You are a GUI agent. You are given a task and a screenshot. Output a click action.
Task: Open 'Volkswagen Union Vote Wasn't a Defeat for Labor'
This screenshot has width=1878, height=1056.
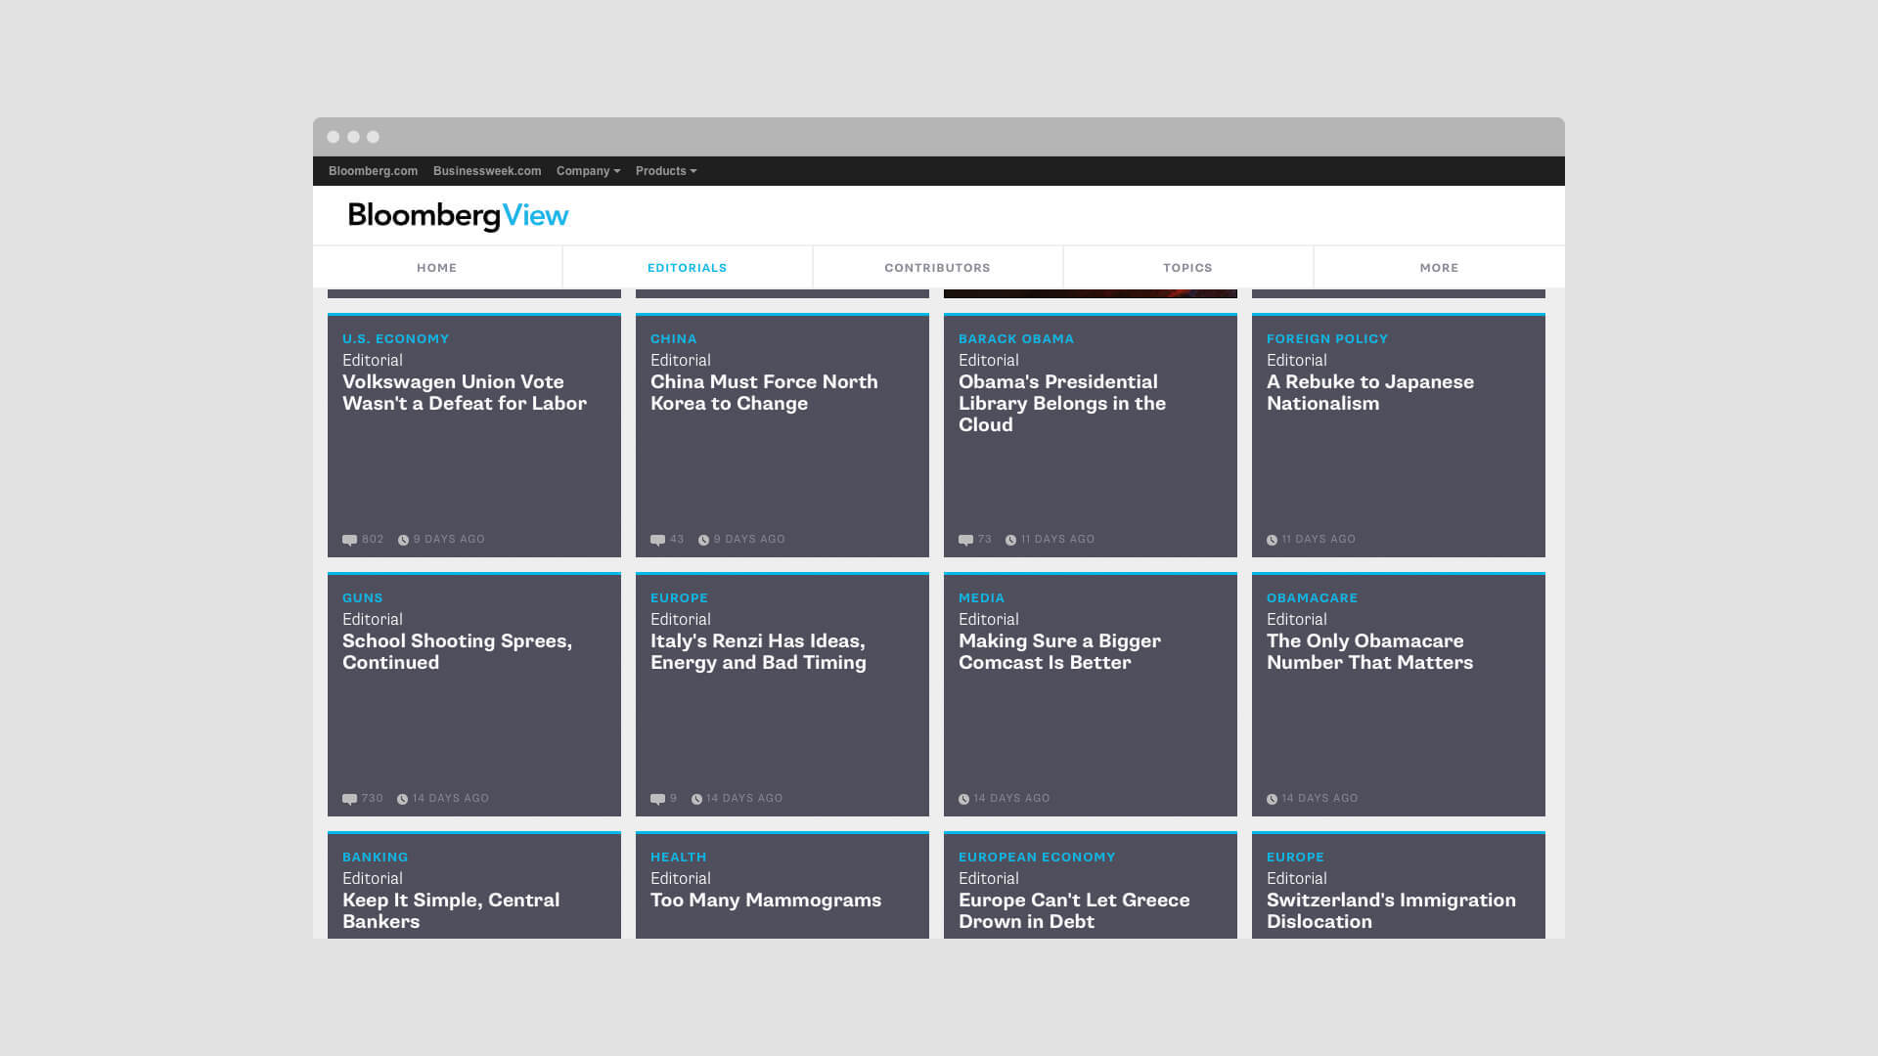[465, 393]
